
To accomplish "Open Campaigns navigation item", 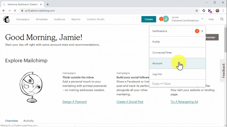I will pos(23,19).
